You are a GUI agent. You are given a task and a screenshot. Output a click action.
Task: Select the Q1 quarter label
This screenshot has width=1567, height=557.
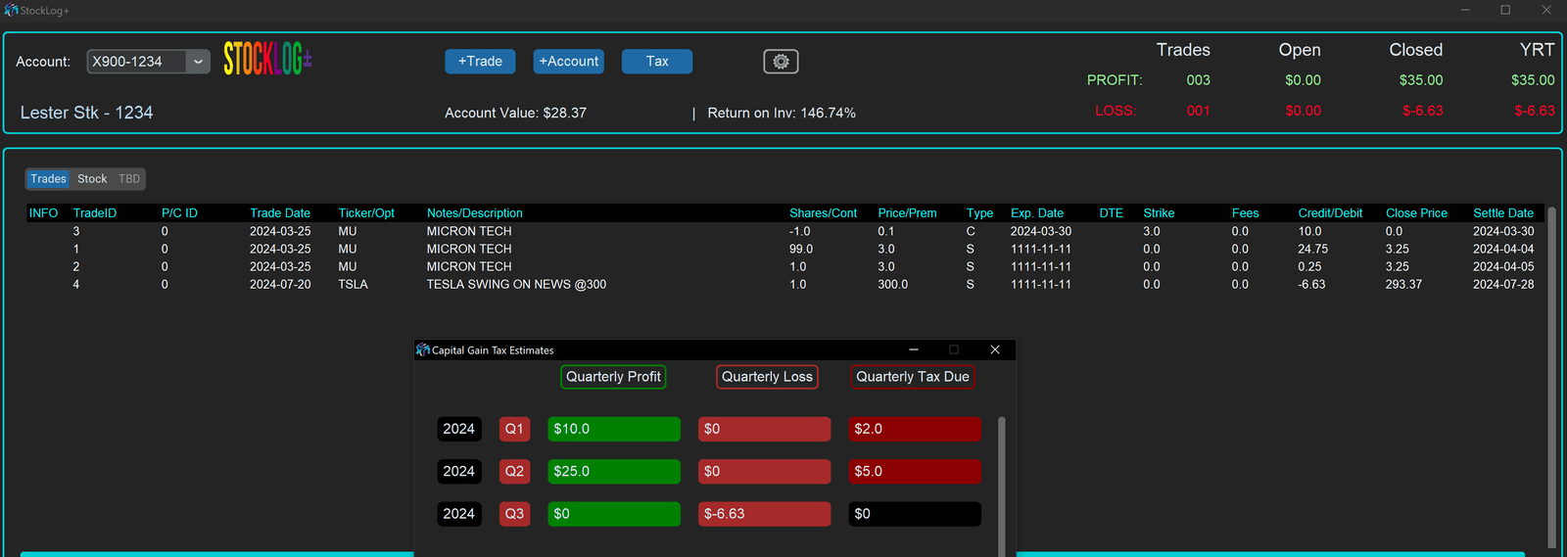coord(514,429)
